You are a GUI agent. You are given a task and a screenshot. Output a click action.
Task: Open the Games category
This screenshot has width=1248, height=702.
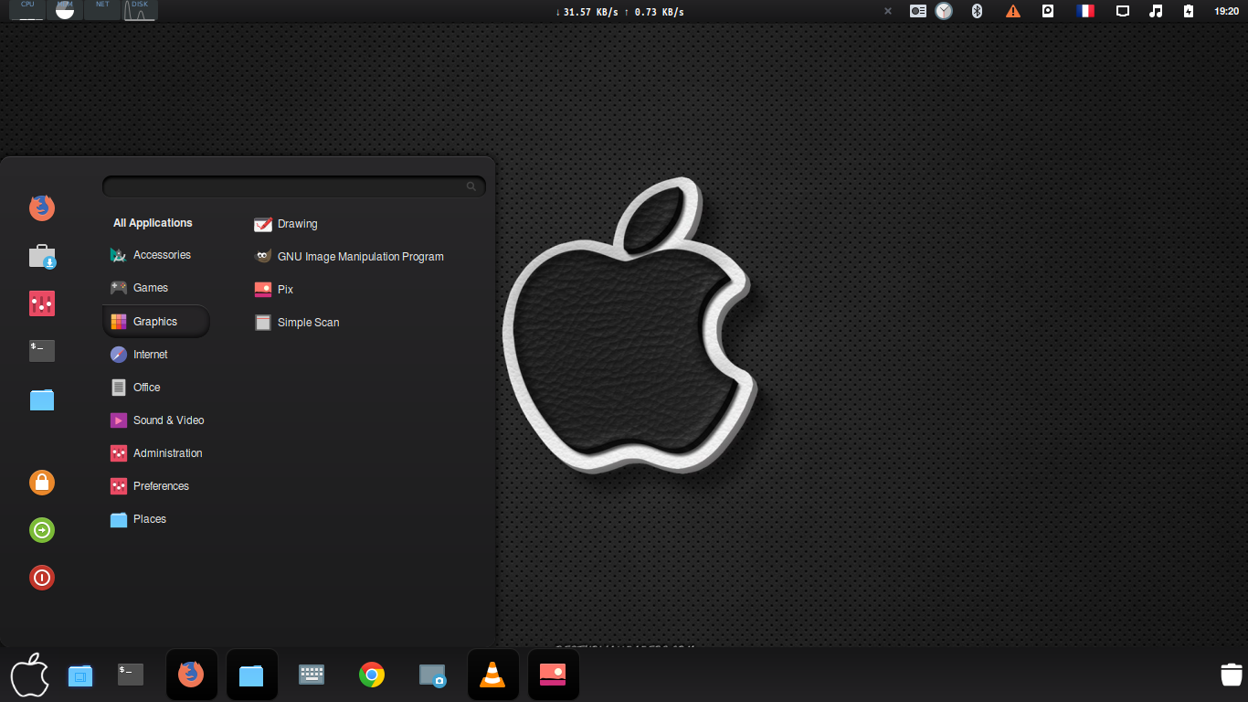click(155, 288)
